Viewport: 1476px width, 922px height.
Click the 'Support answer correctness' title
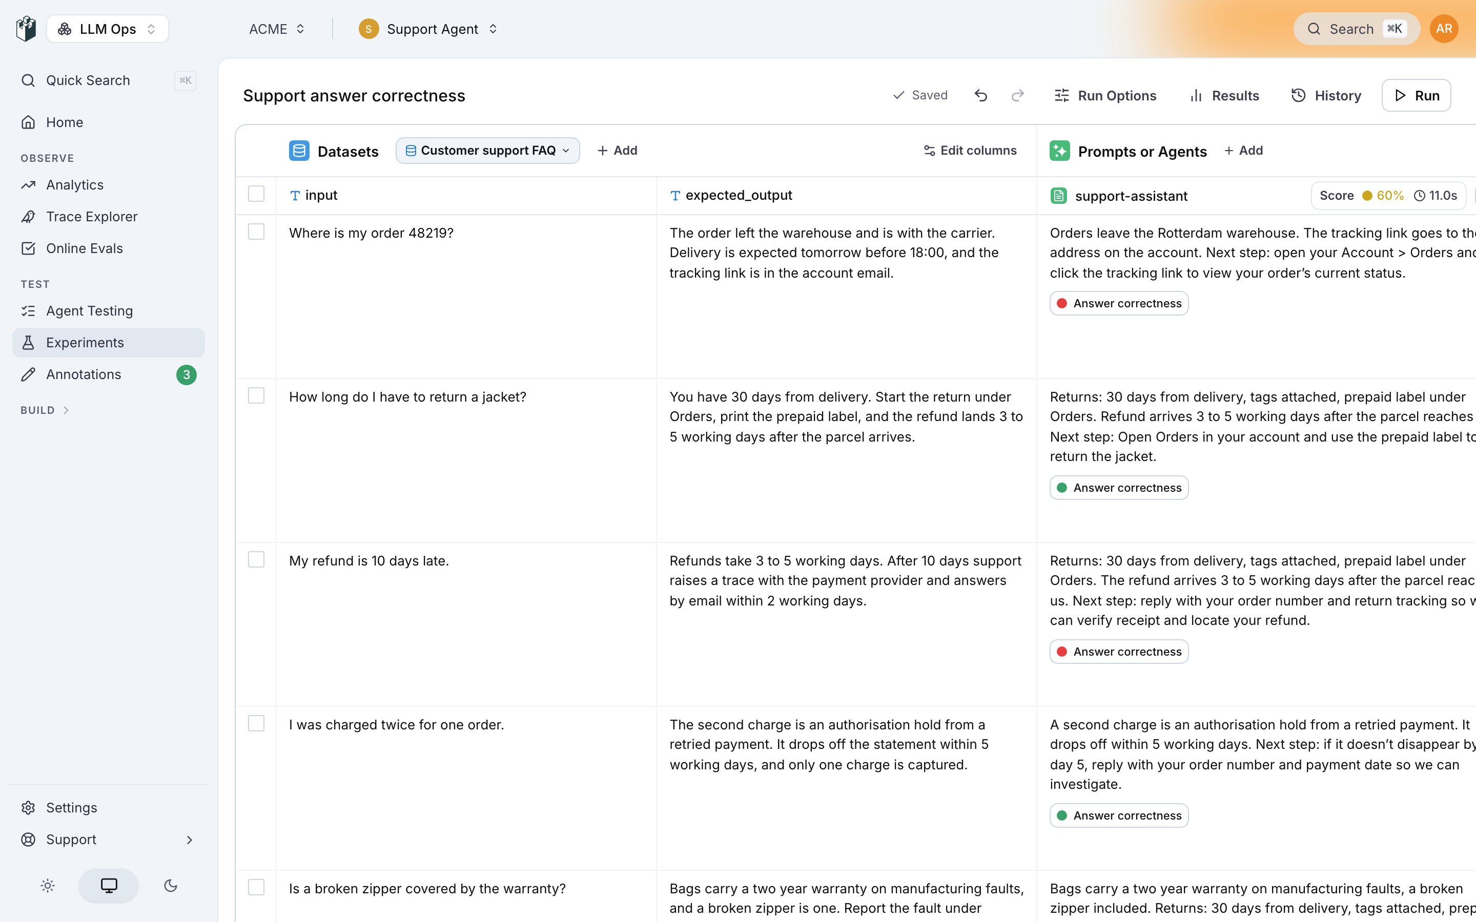pyautogui.click(x=354, y=96)
